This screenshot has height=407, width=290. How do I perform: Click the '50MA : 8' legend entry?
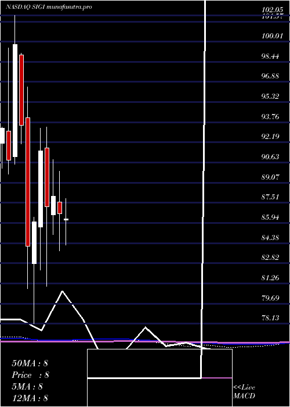pos(30,363)
